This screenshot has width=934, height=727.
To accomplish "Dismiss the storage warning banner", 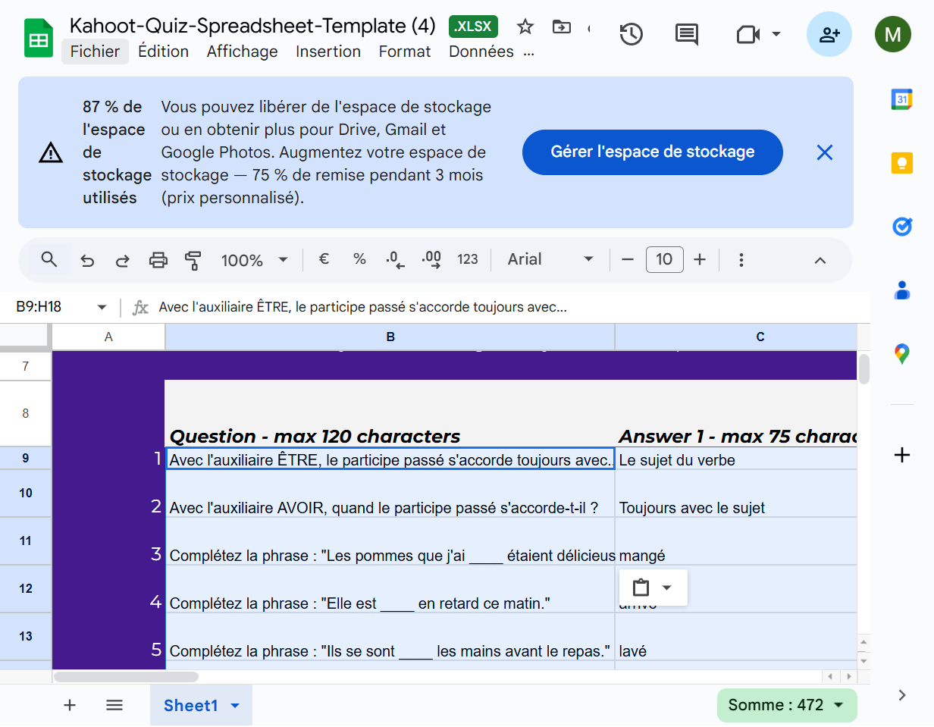I will click(825, 152).
